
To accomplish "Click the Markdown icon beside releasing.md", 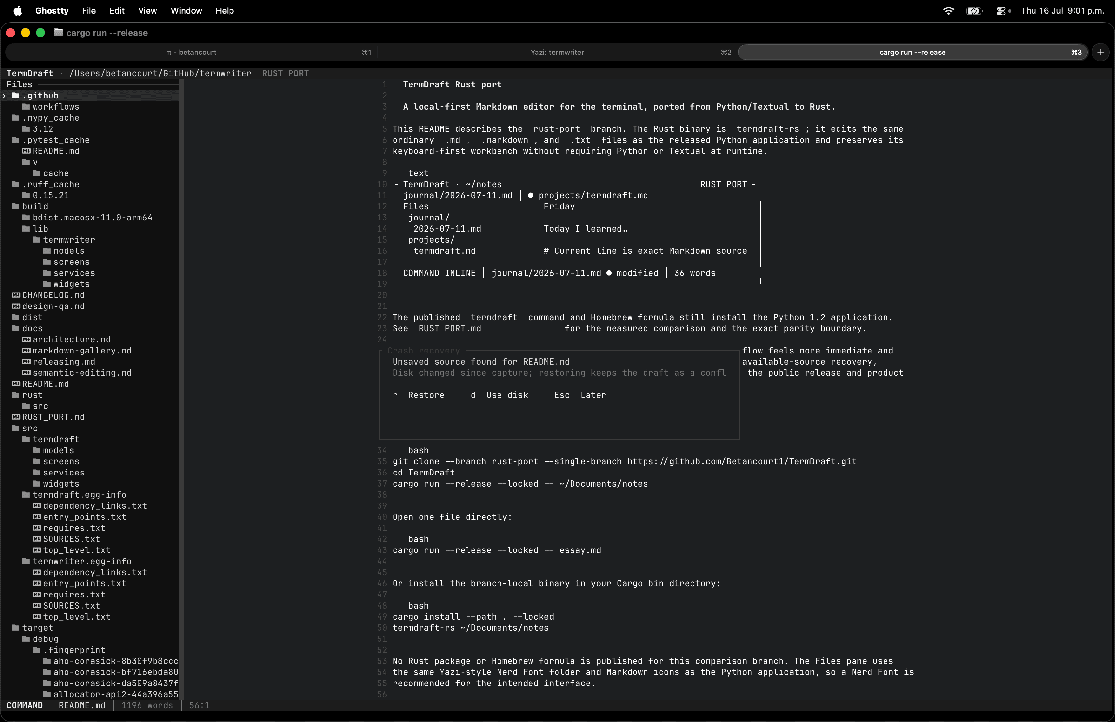I will click(x=26, y=362).
